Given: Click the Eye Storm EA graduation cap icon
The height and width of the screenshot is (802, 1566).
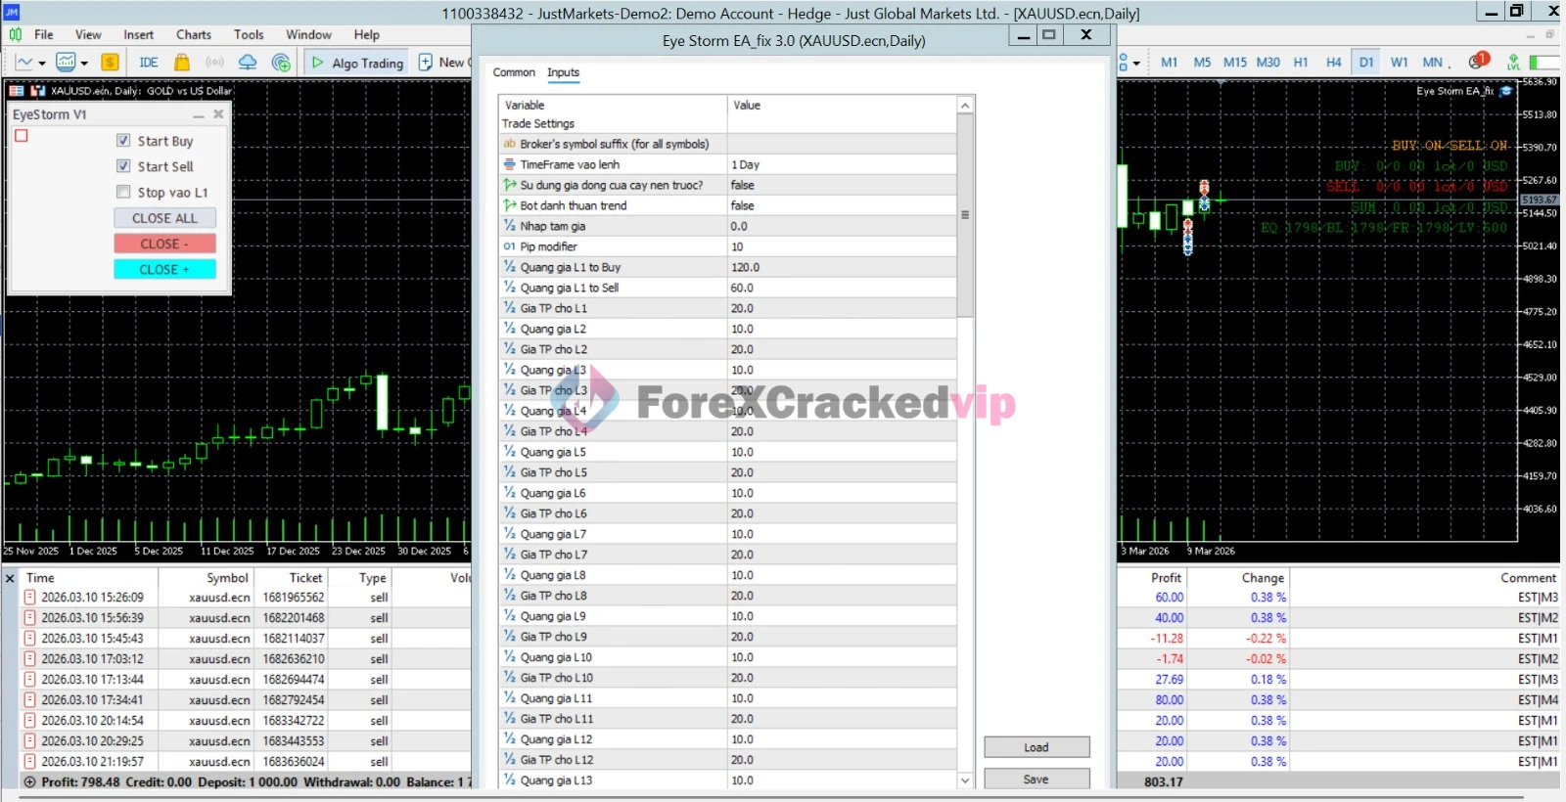Looking at the screenshot, I should (x=1506, y=91).
